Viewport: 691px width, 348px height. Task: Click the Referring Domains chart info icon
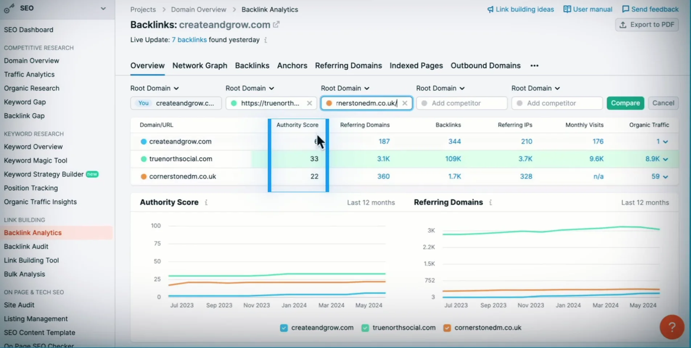(490, 202)
